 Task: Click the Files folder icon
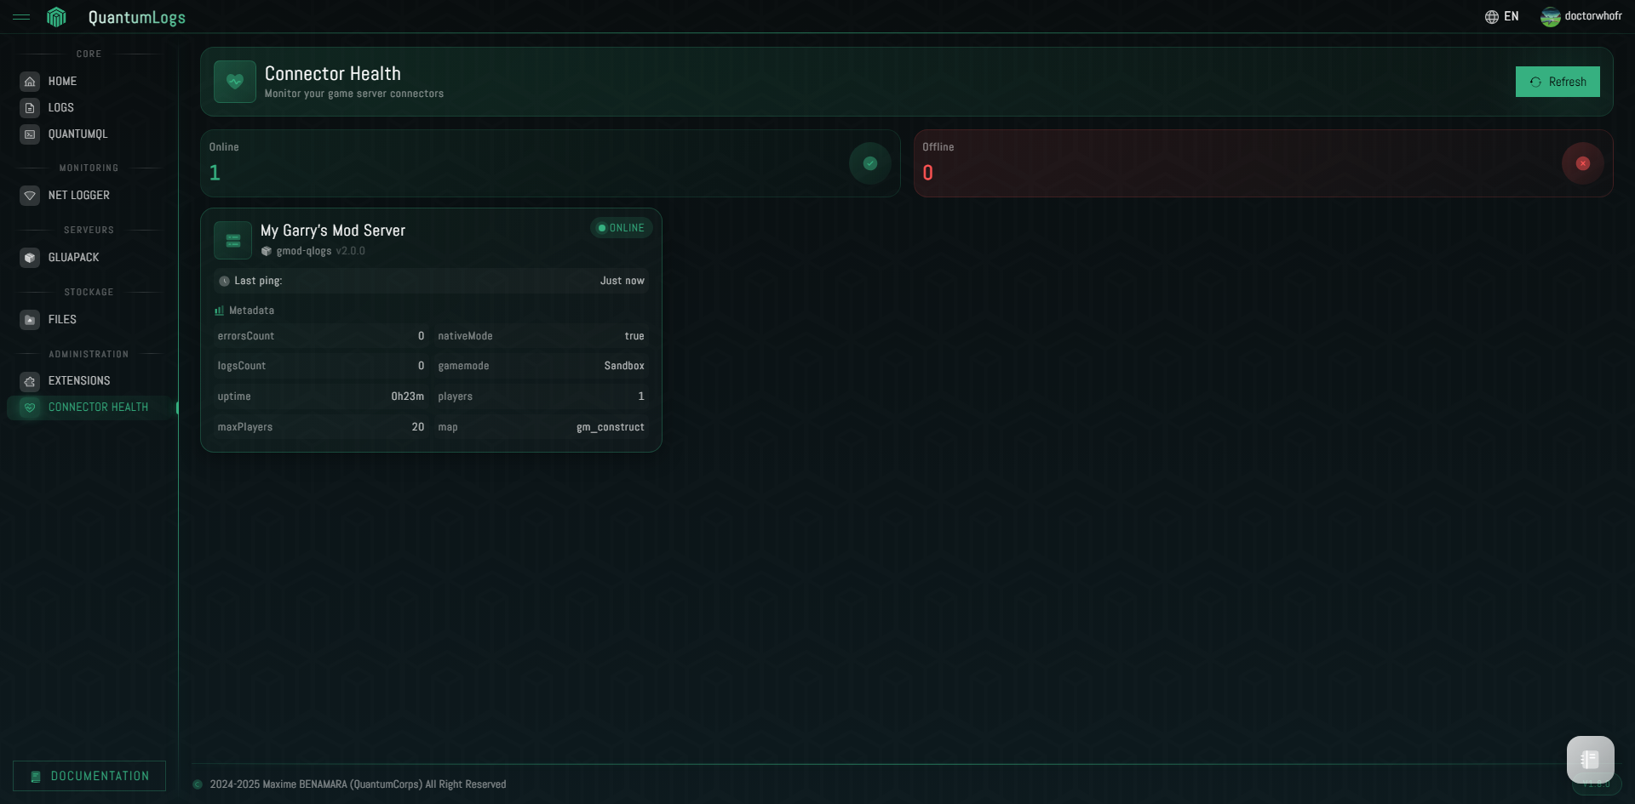click(30, 320)
